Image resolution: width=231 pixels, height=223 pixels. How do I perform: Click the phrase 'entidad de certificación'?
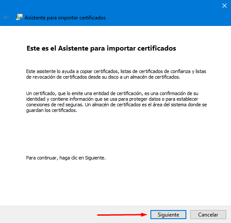click(x=117, y=93)
